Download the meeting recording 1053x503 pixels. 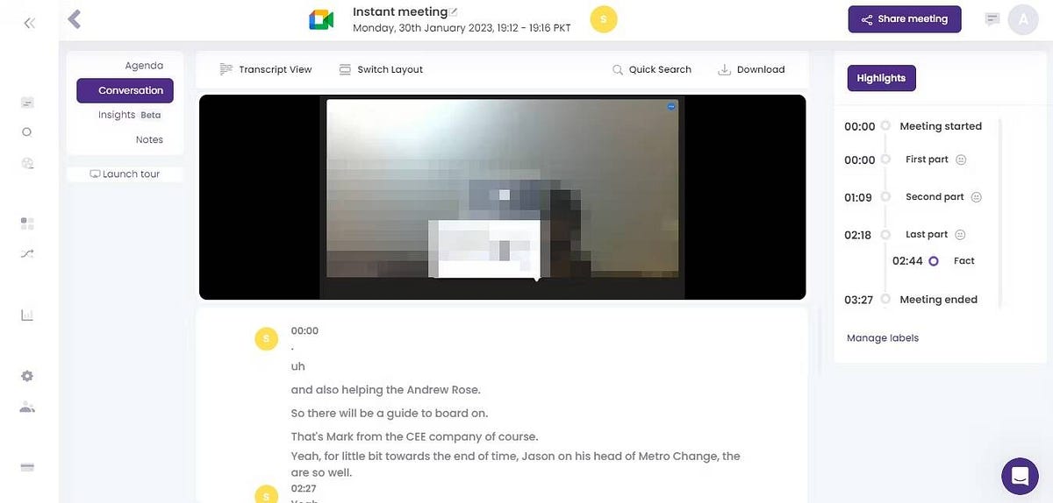[x=752, y=69]
